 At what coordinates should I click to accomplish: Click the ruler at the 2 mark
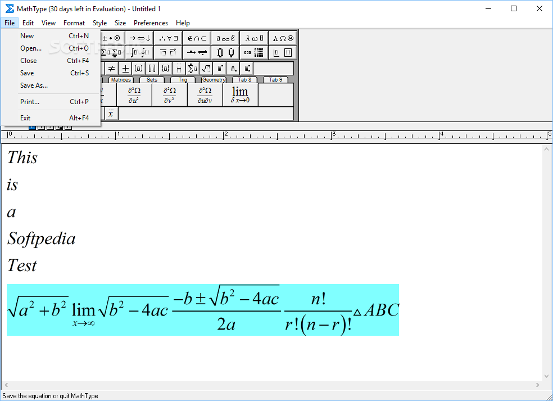224,136
